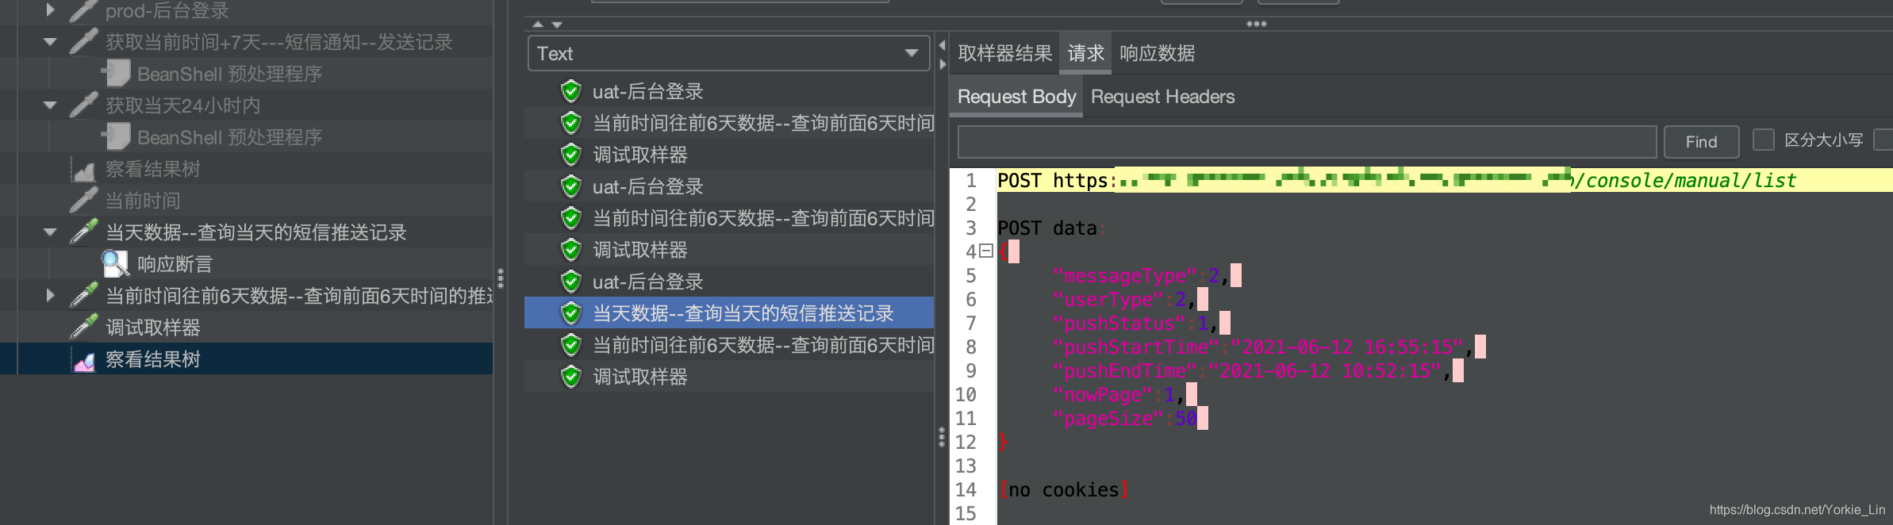Screen dimensions: 1893x525
Task: Click the 当前时间往前6天数据 tree sampler icon
Action: click(83, 295)
